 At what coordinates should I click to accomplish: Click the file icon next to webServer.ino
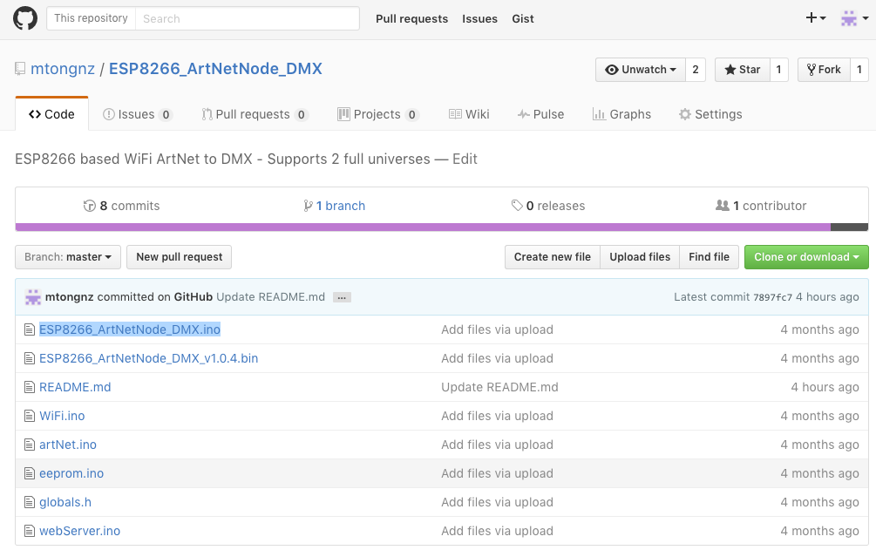(x=30, y=531)
